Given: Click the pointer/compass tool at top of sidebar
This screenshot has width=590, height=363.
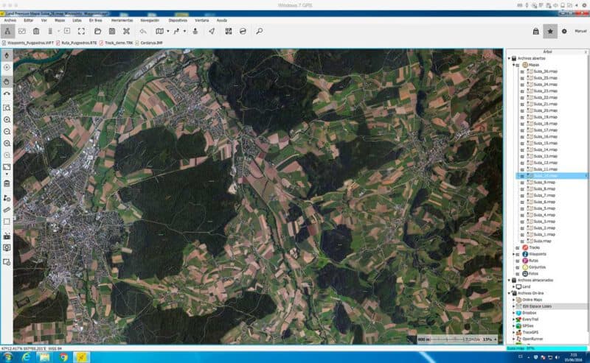Looking at the screenshot, I should pyautogui.click(x=7, y=56).
